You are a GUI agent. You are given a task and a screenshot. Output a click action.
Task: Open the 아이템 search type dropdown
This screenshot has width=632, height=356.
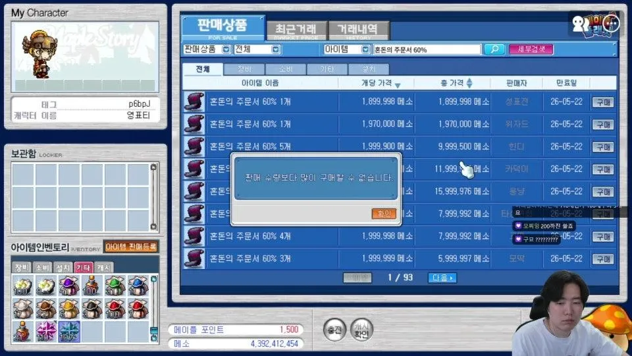(x=365, y=49)
